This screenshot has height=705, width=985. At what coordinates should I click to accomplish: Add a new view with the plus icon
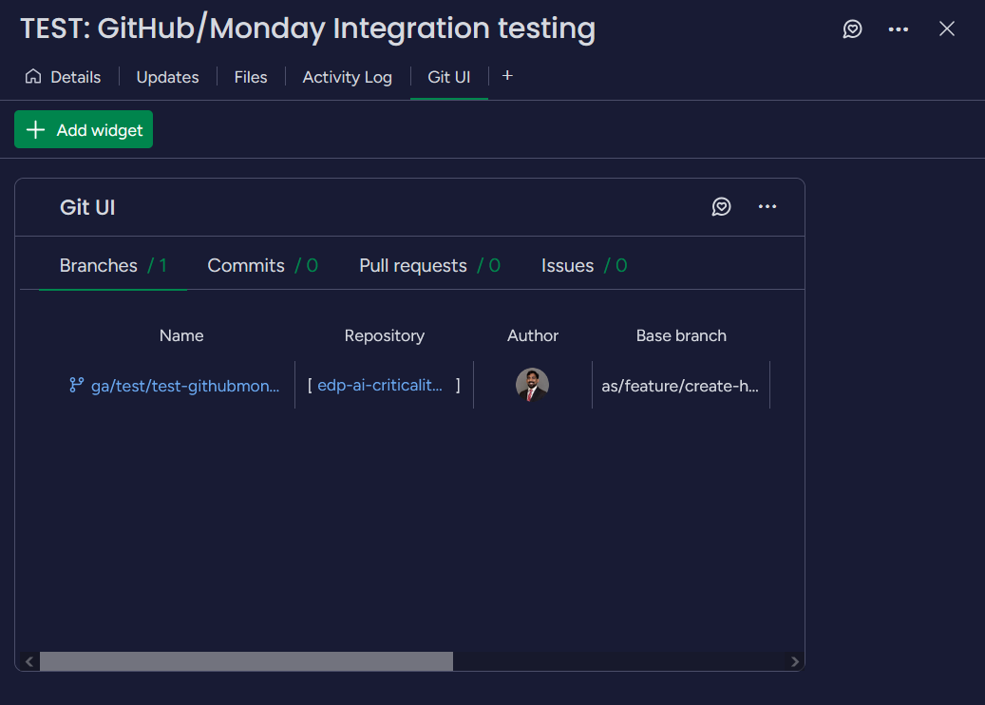507,75
